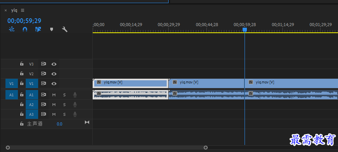Toggle lock on track V3
Image resolution: width=338 pixels, height=152 pixels.
pyautogui.click(x=21, y=64)
